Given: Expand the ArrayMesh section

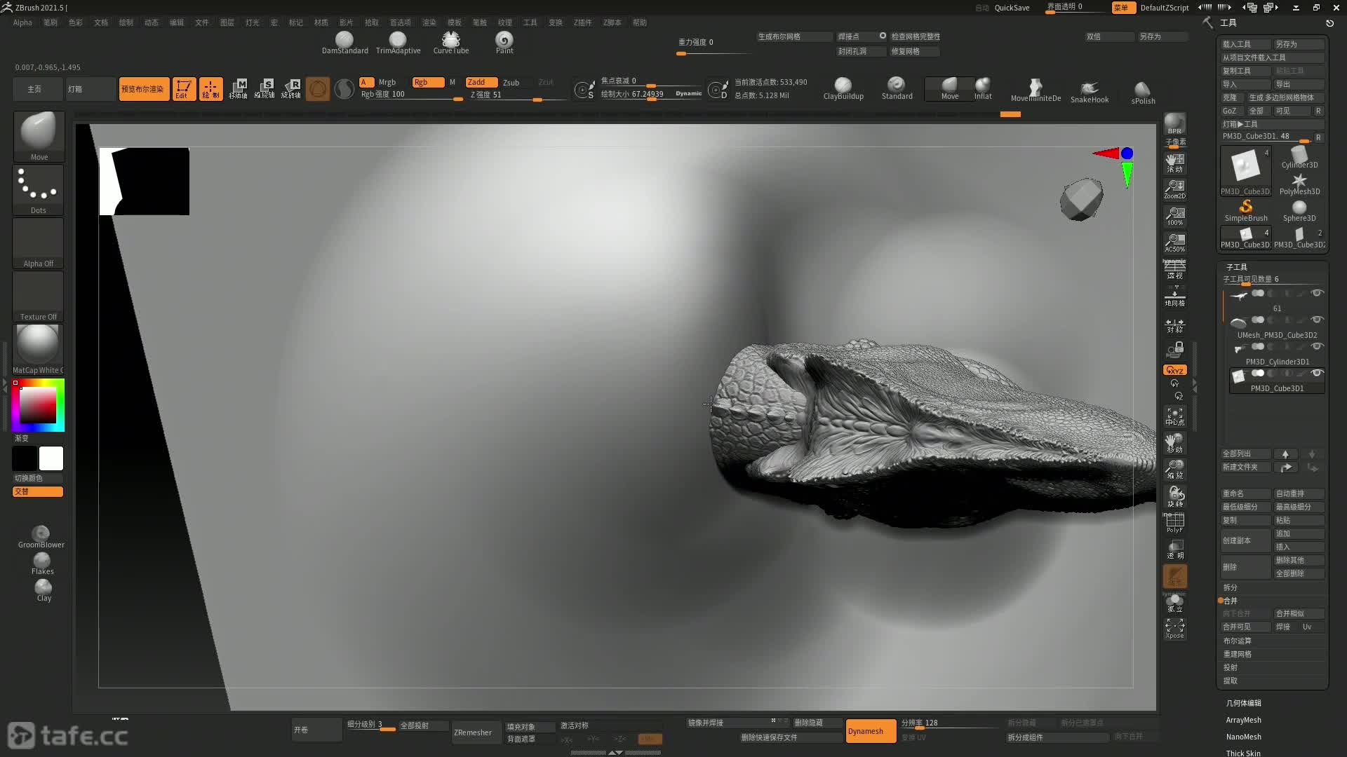Looking at the screenshot, I should coord(1243,720).
